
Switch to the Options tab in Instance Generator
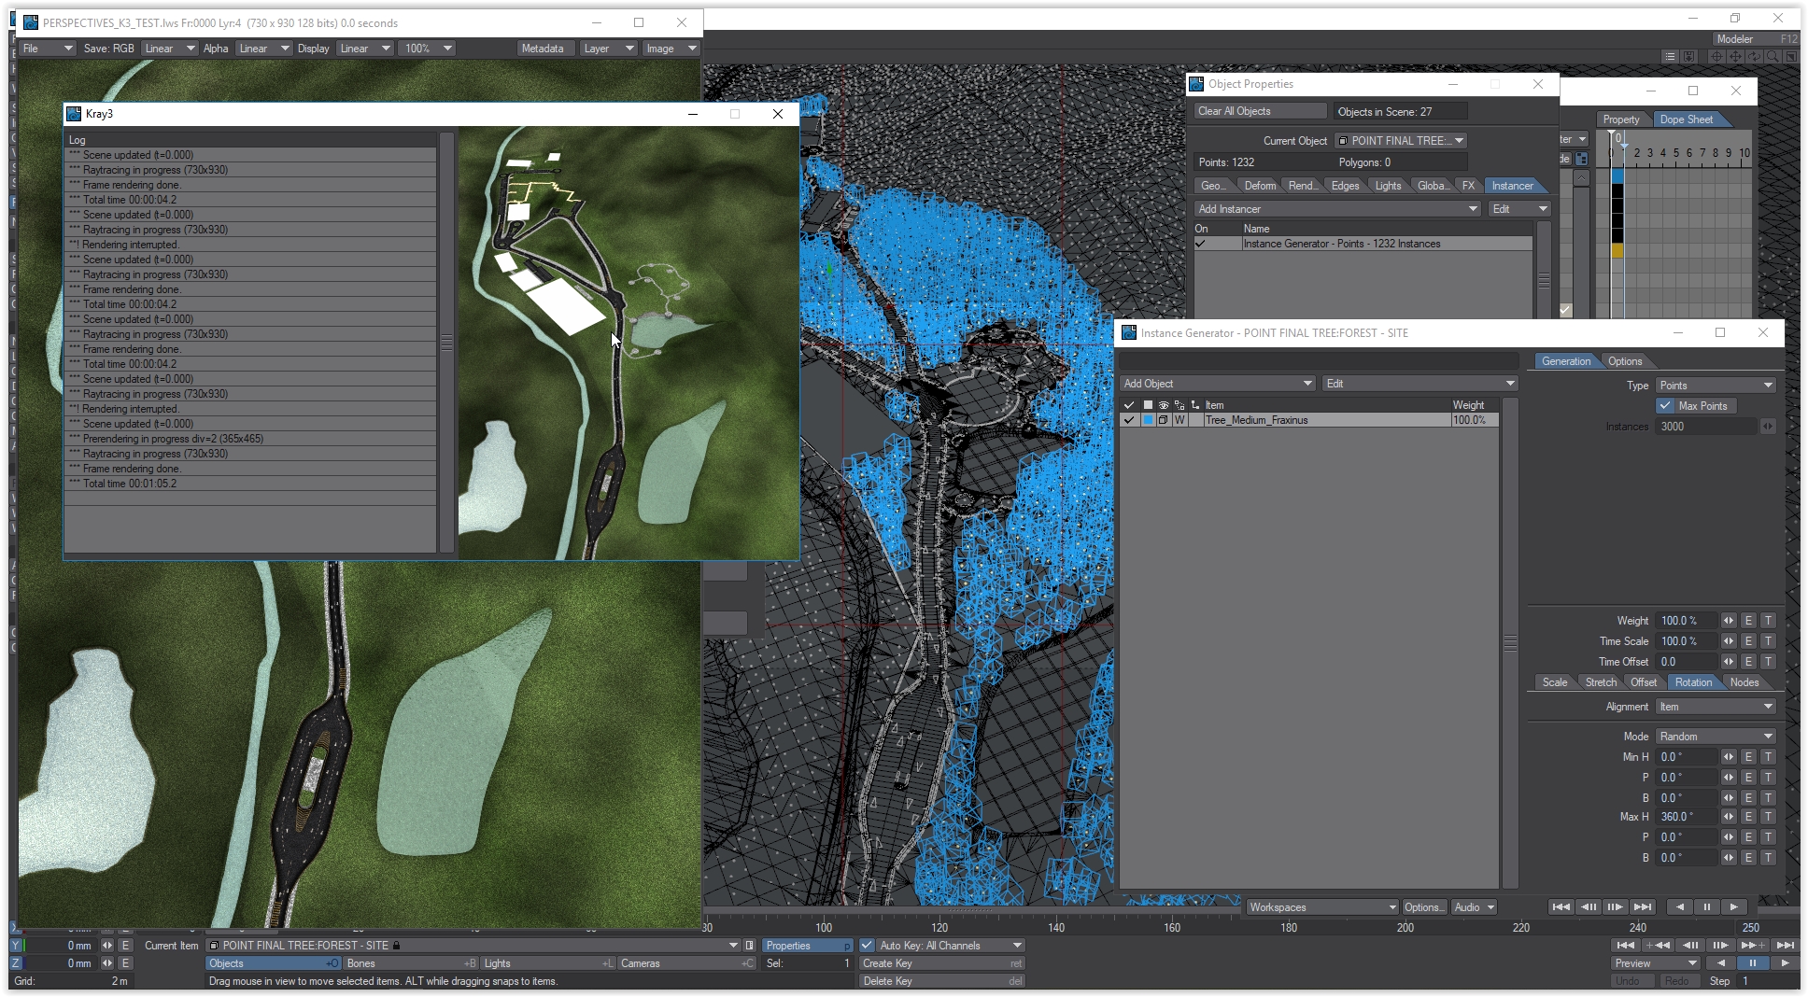1624,361
